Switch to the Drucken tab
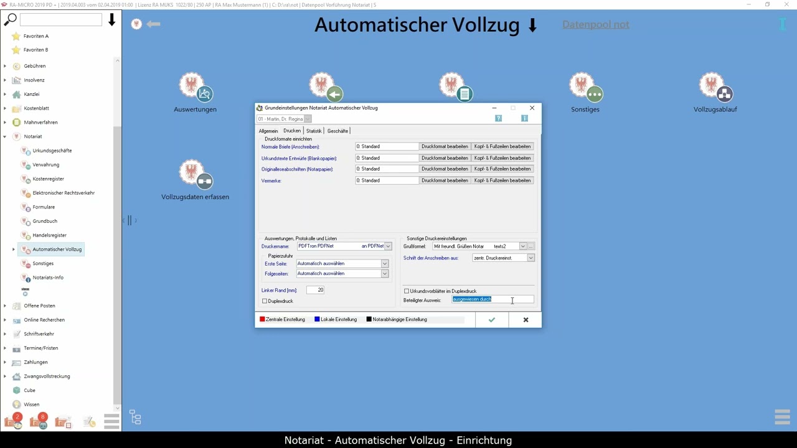This screenshot has height=448, width=797. [x=292, y=131]
